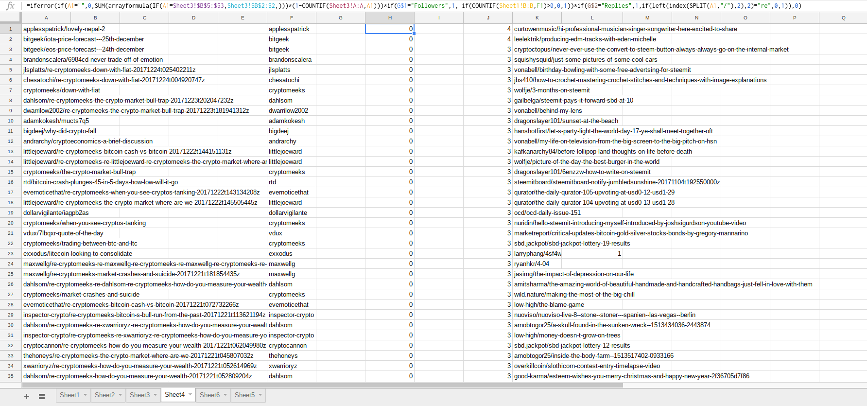This screenshot has height=406, width=867.
Task: Select column A header
Action: click(46, 18)
